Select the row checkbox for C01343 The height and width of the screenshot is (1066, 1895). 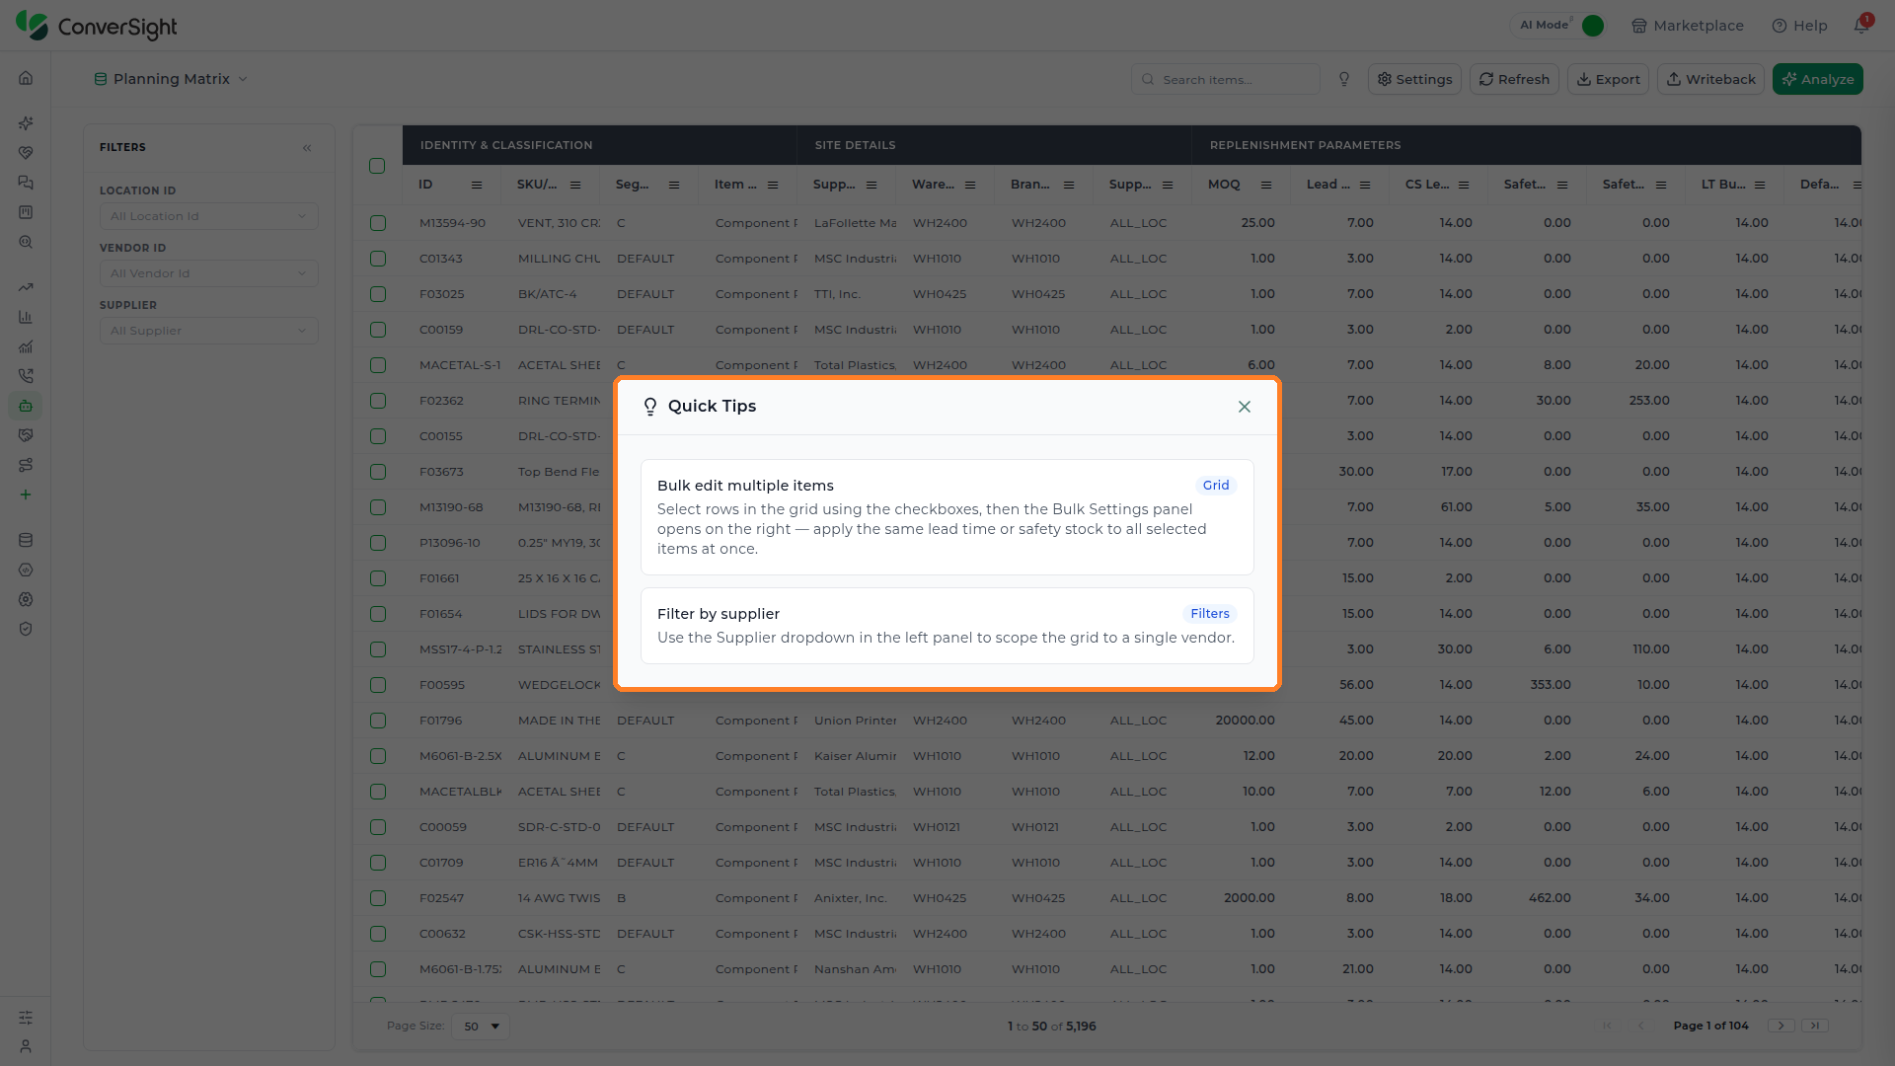(378, 259)
